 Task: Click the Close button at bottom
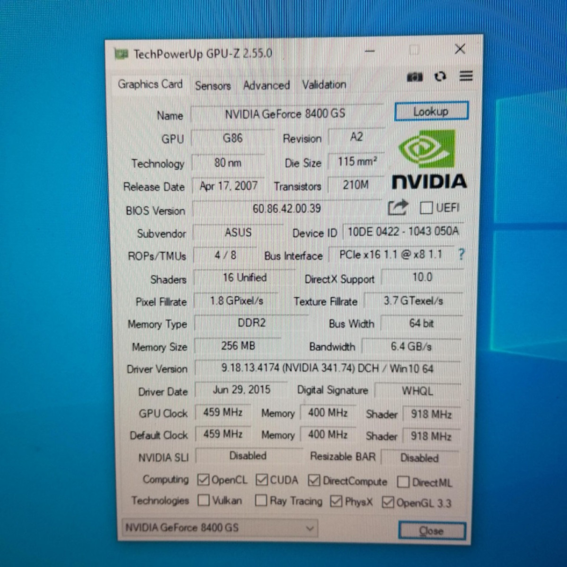coord(432,531)
